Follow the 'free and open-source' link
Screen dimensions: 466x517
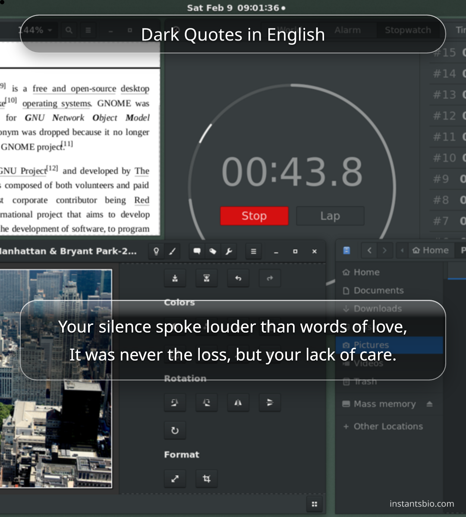(x=74, y=89)
